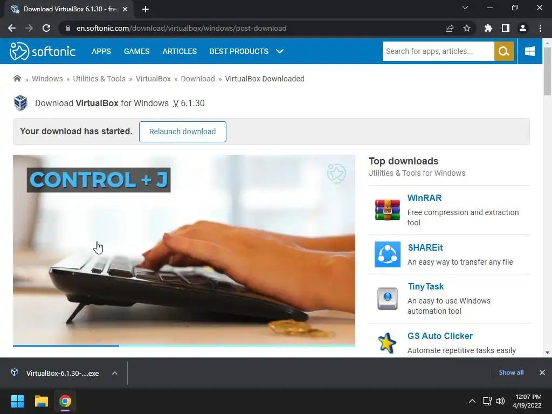Click the orange search magnifier button

pyautogui.click(x=504, y=51)
